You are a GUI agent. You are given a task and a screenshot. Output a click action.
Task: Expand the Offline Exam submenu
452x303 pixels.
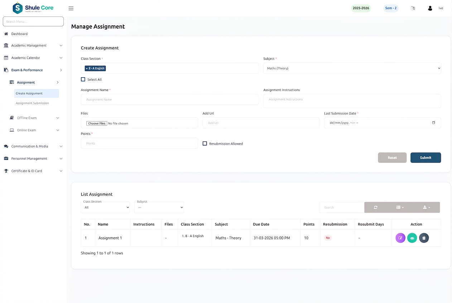click(x=34, y=118)
